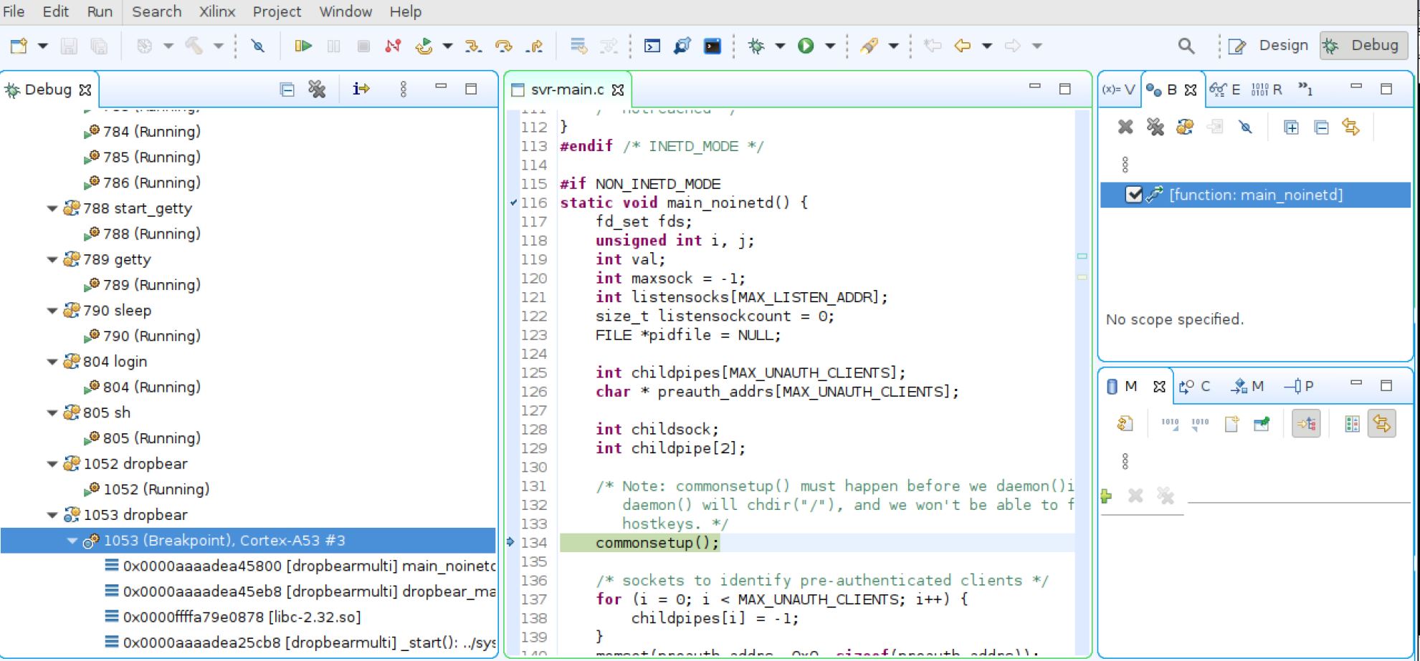This screenshot has width=1420, height=661.
Task: Open the Run launch dropdown arrow
Action: (x=830, y=46)
